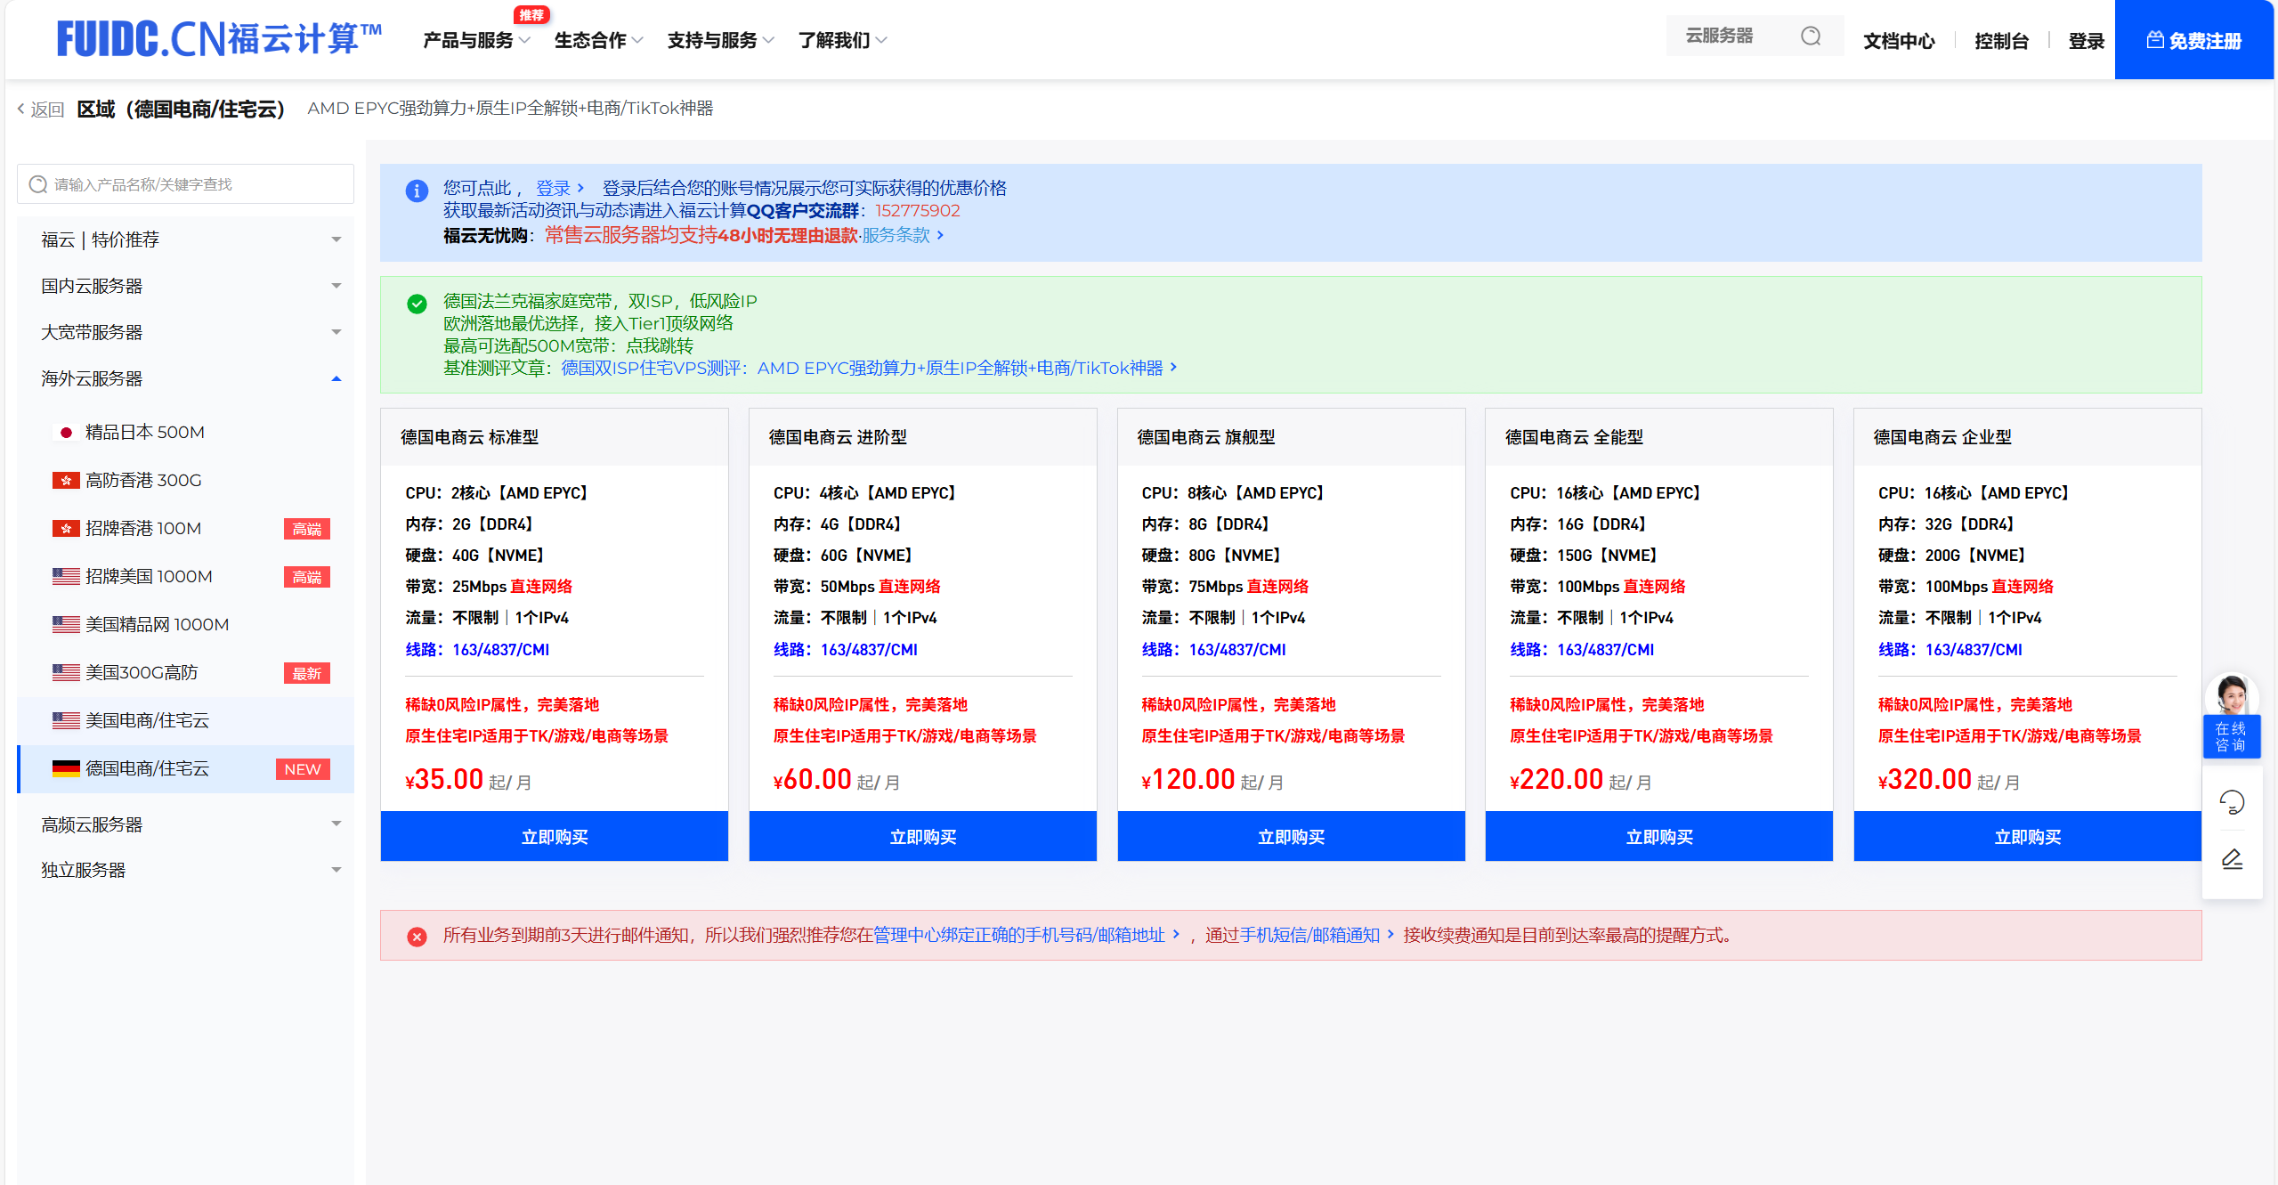This screenshot has width=2278, height=1185.
Task: Click the Japan flag icon in sidebar
Action: coord(65,433)
